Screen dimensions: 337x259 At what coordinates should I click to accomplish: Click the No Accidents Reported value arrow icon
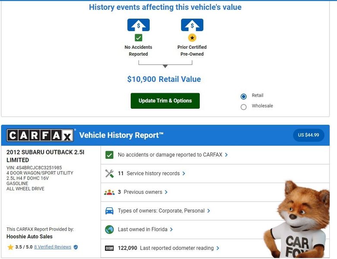tap(139, 25)
